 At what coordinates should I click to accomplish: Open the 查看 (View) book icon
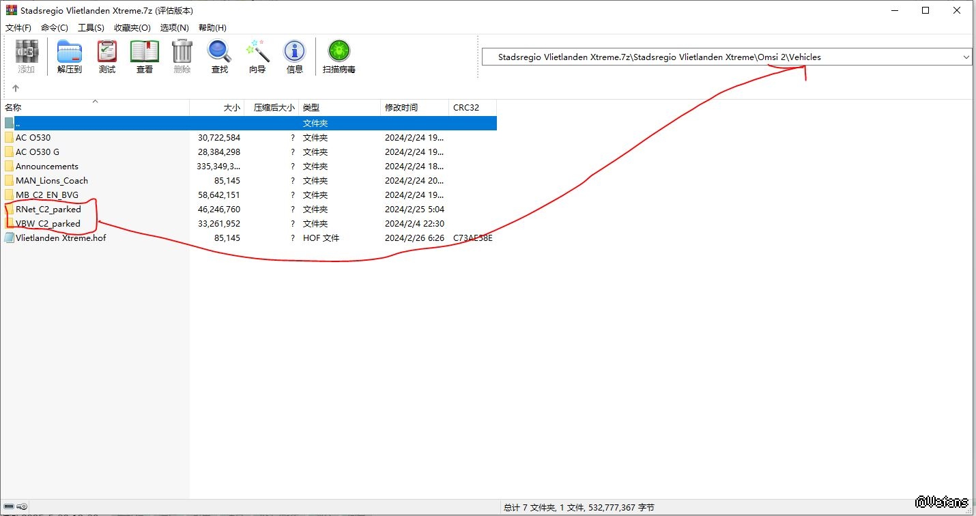[145, 56]
